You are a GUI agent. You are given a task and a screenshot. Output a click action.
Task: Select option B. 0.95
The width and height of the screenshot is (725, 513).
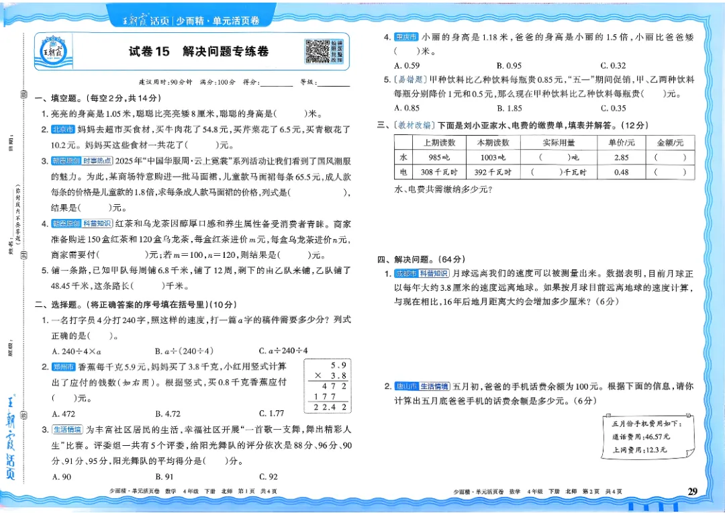pos(509,66)
